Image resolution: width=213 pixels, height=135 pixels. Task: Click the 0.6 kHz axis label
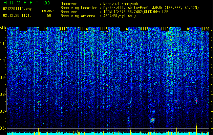click(x=3, y=128)
